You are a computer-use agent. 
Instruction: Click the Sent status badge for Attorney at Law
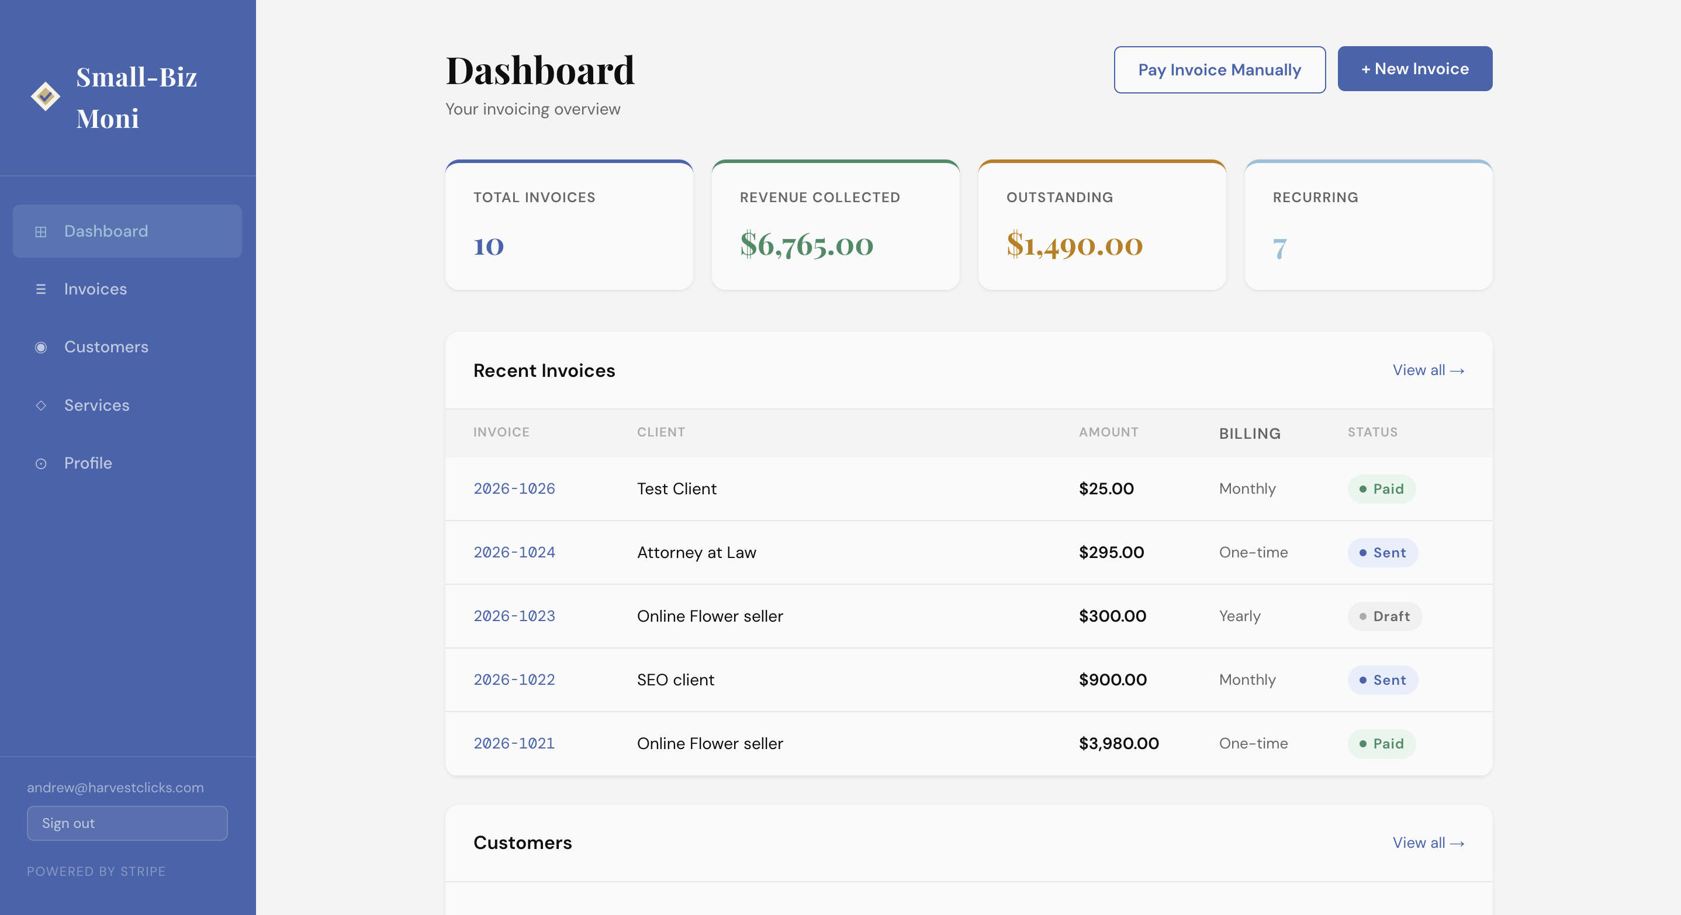pyautogui.click(x=1383, y=552)
